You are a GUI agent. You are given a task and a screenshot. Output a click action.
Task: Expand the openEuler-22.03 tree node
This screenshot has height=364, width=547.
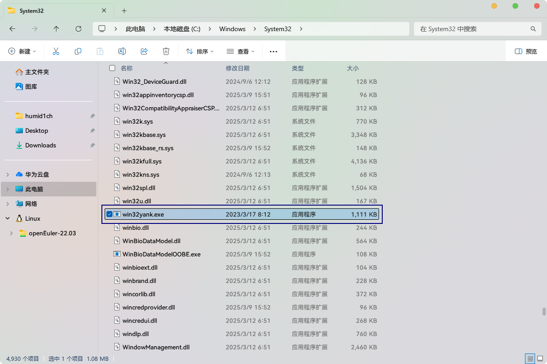[11, 233]
